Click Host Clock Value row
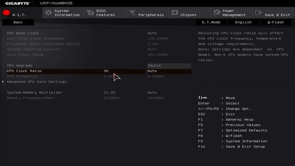This screenshot has height=166, width=295. click(x=25, y=55)
